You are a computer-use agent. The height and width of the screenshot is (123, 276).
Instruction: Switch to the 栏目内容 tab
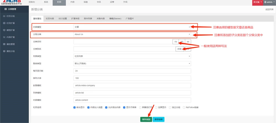(50, 18)
